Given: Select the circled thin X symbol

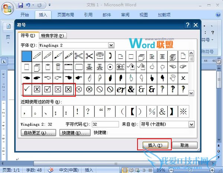Looking at the screenshot, I should coord(79,89).
